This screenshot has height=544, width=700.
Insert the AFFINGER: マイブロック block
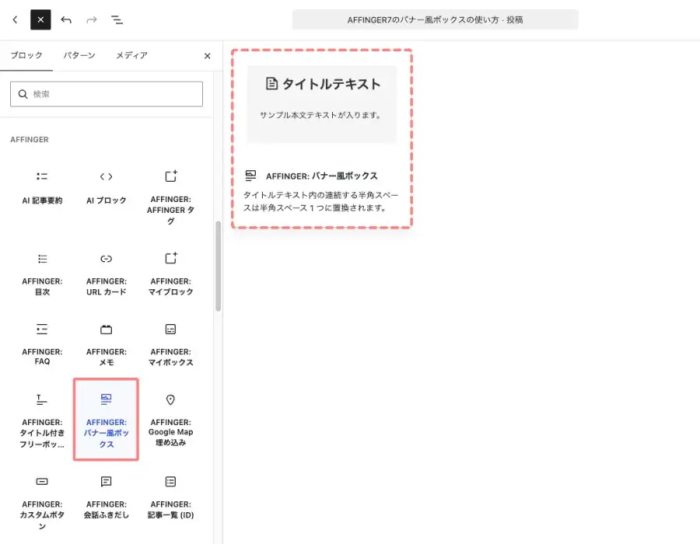pos(170,274)
